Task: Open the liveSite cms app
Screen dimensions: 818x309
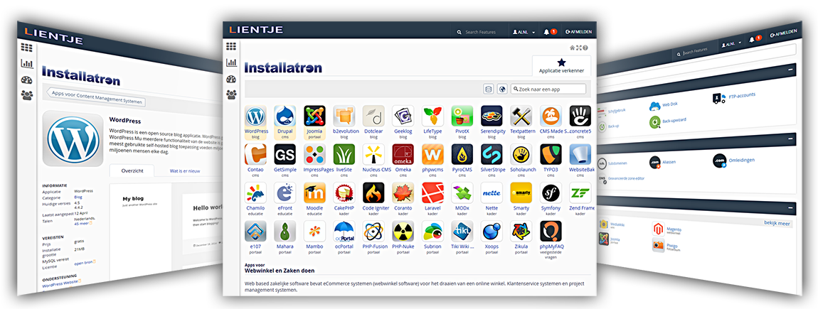Action: (x=344, y=155)
